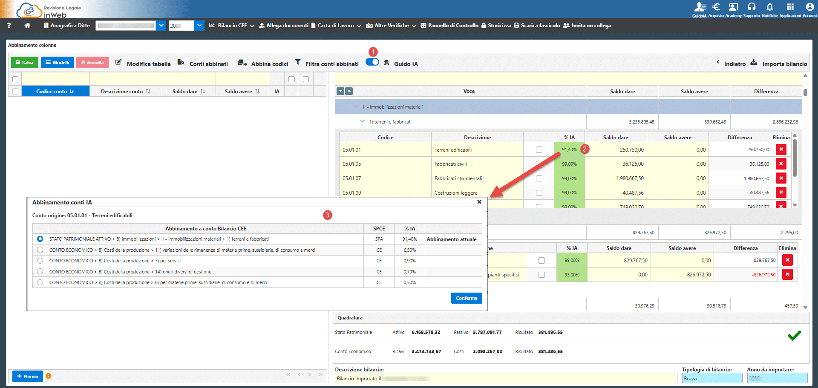Select the 11) variazioni delle rimanenze radio option
818x388 pixels.
40,250
